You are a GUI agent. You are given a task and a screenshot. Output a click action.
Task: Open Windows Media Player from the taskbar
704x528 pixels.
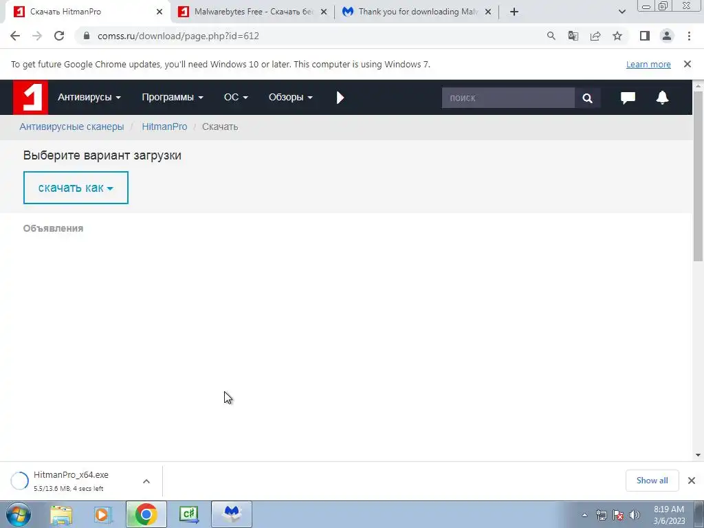point(103,514)
